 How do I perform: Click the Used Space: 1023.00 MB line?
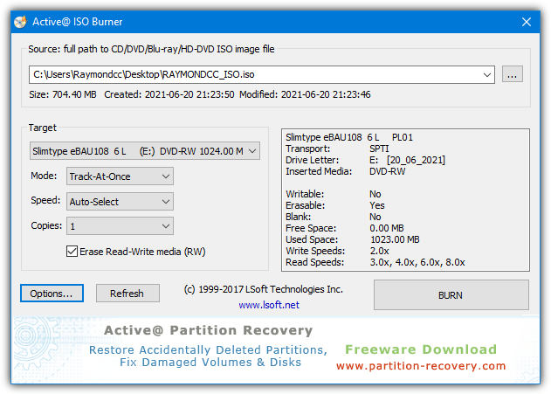(x=353, y=239)
